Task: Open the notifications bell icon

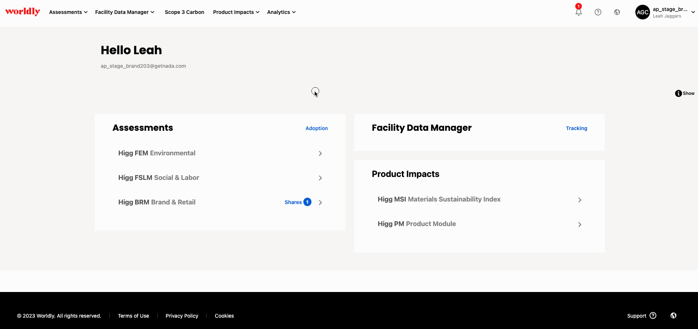Action: (579, 12)
